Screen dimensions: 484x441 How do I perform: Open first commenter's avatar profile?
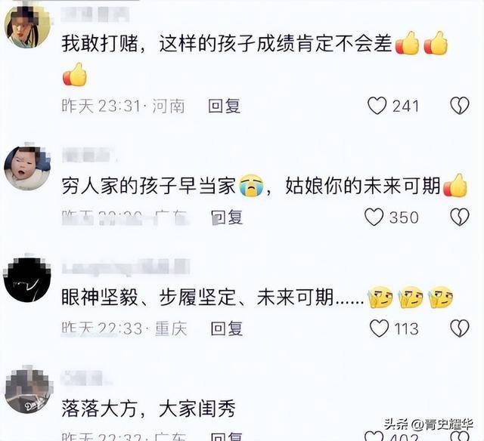27,26
